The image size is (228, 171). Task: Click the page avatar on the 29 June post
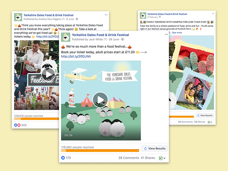(65, 37)
